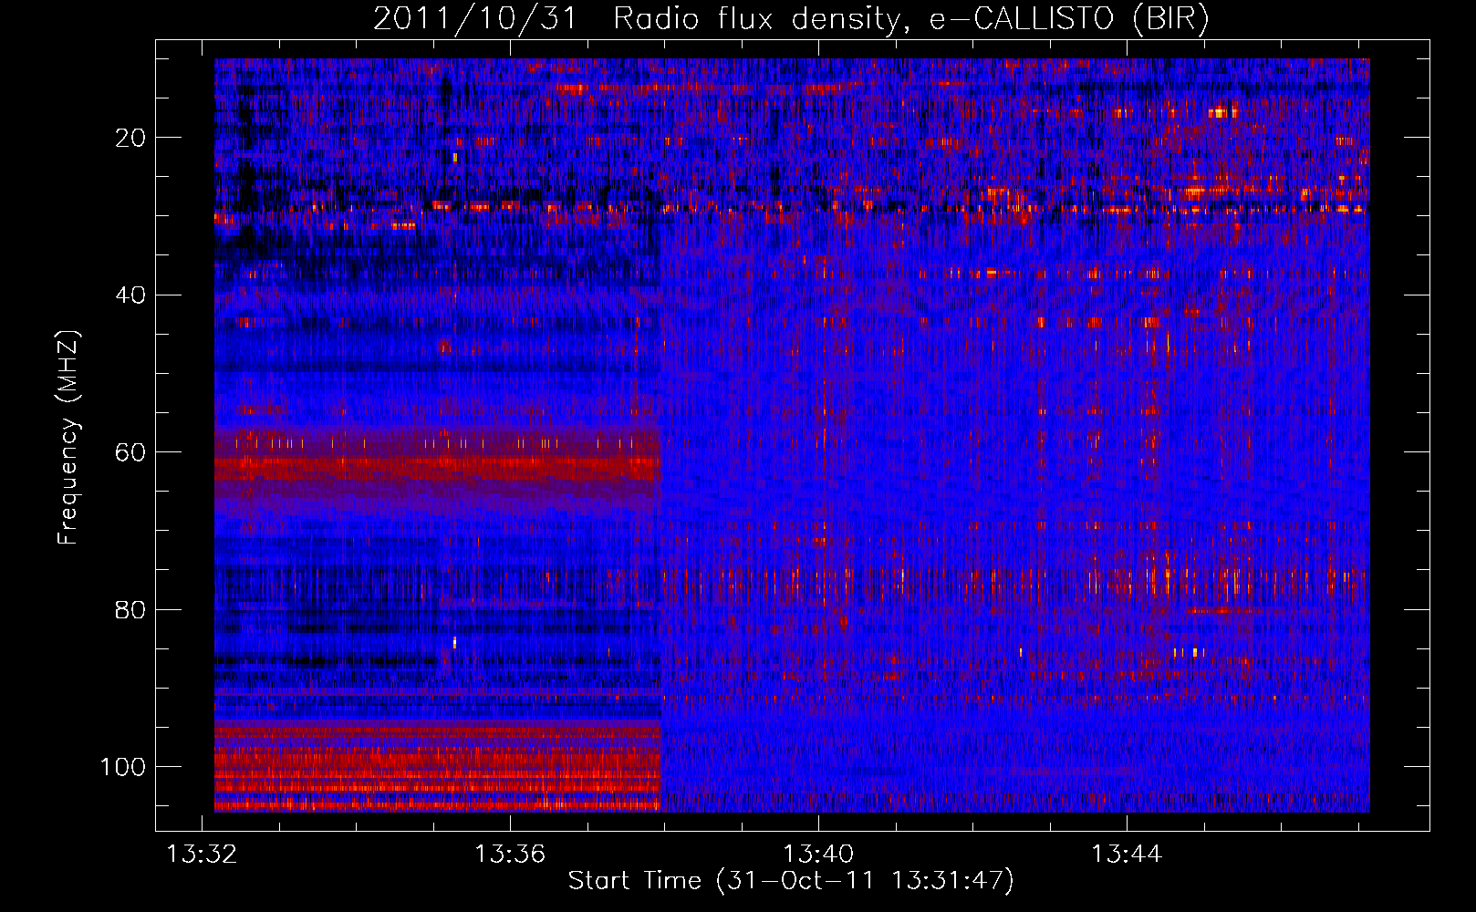Click the frequency tick label '20'
Image resolution: width=1476 pixels, height=912 pixels.
point(130,138)
